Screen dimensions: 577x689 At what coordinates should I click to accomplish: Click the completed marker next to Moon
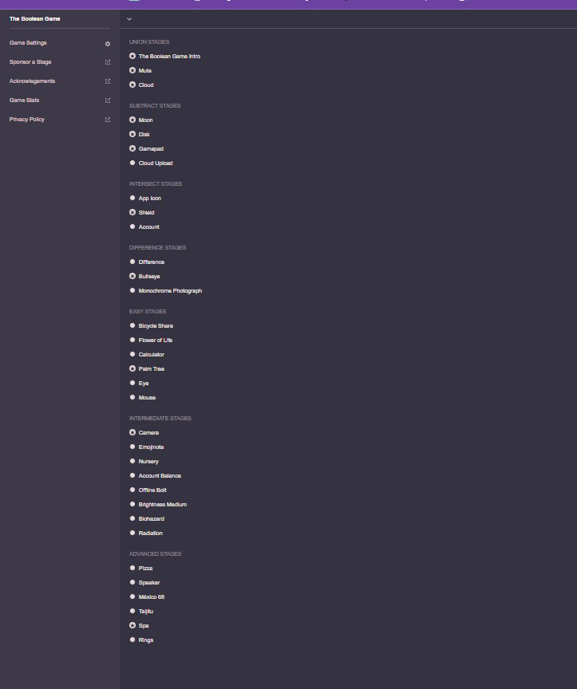[x=132, y=120]
